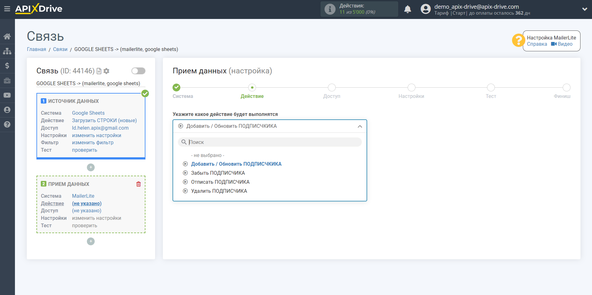Go to Действие step
592x295 pixels.
[252, 87]
